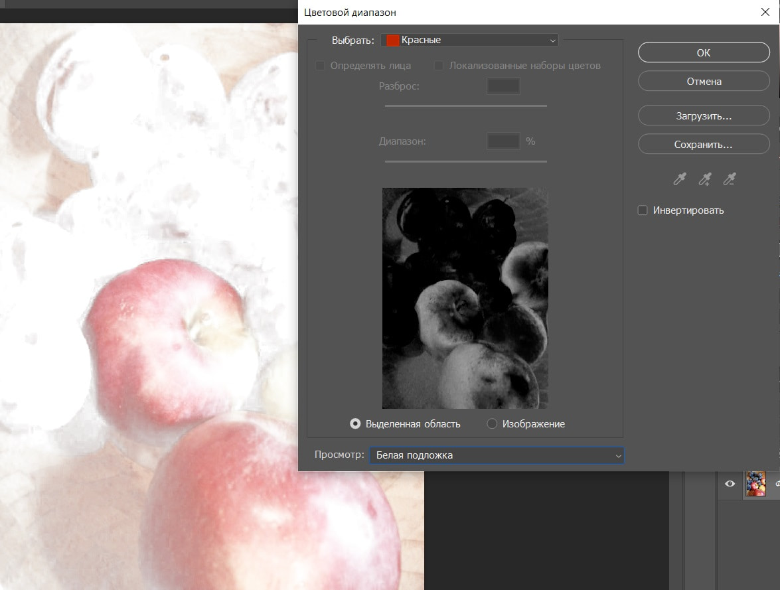Click the Диапазон slider track
Image resolution: width=780 pixels, height=590 pixels.
[465, 161]
